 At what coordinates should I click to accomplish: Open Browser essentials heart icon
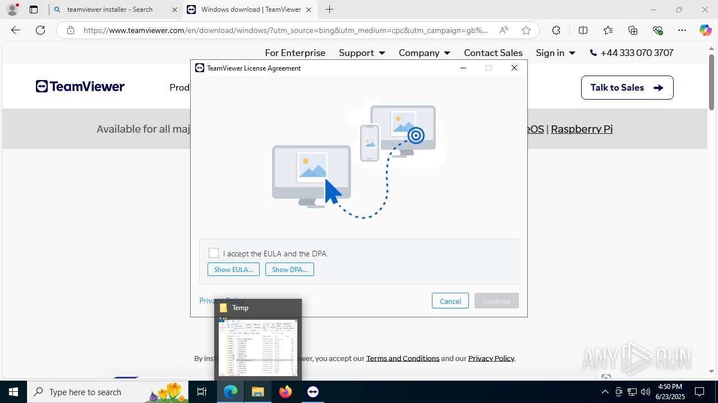(x=658, y=30)
